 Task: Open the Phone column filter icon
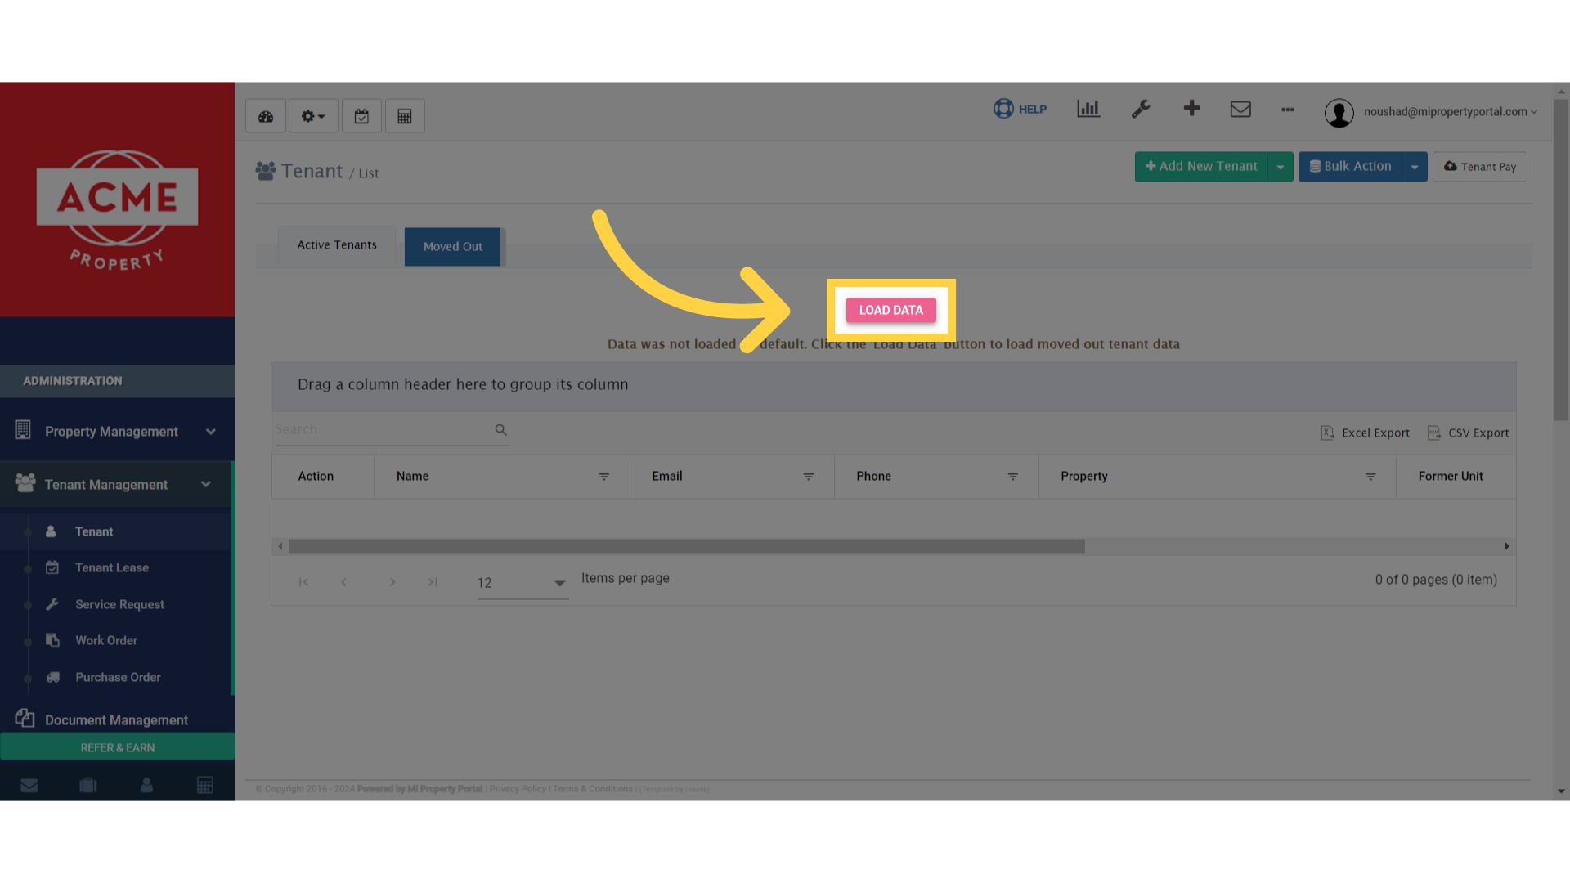(x=1012, y=477)
